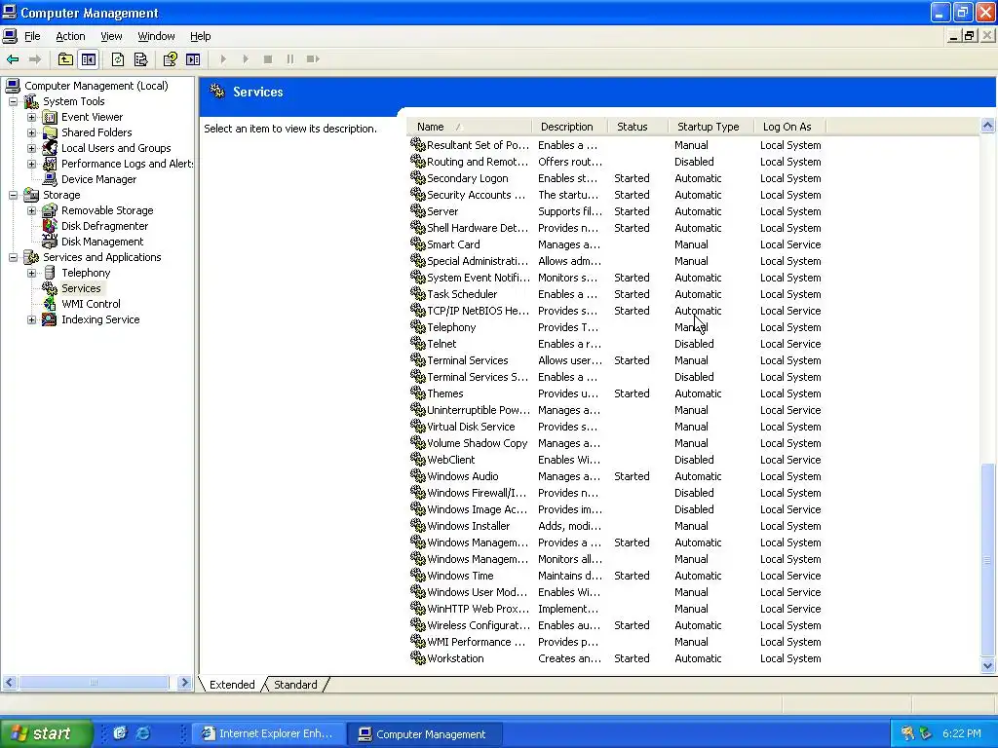Image resolution: width=998 pixels, height=748 pixels.
Task: Click gear icon of Task Scheduler service
Action: tap(417, 294)
